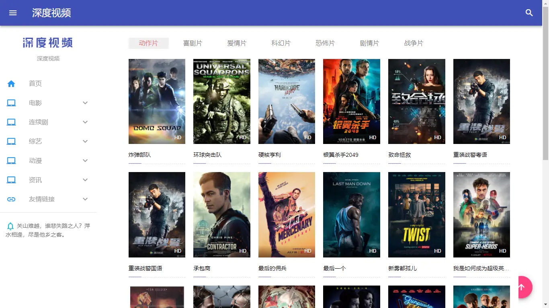Click the link icon beside 友情链接
The height and width of the screenshot is (308, 549).
click(11, 199)
